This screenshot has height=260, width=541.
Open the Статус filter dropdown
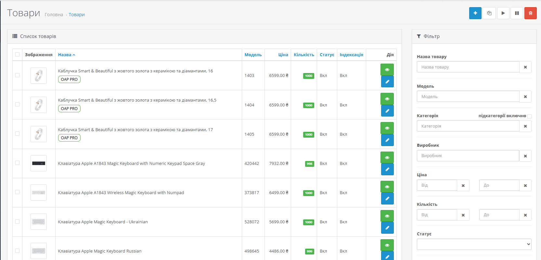point(474,244)
